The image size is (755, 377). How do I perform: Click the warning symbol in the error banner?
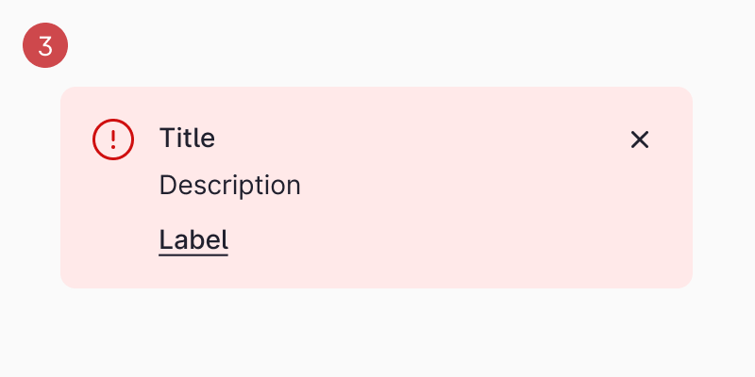click(113, 139)
